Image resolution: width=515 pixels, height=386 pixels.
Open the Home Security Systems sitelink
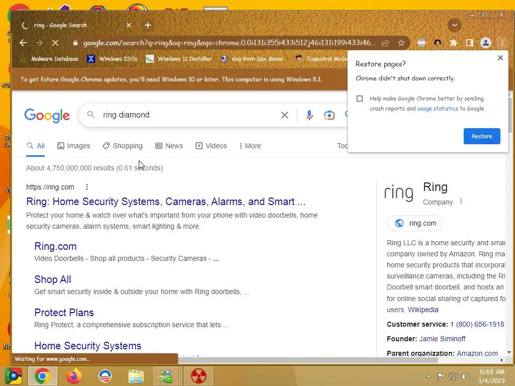pos(88,346)
